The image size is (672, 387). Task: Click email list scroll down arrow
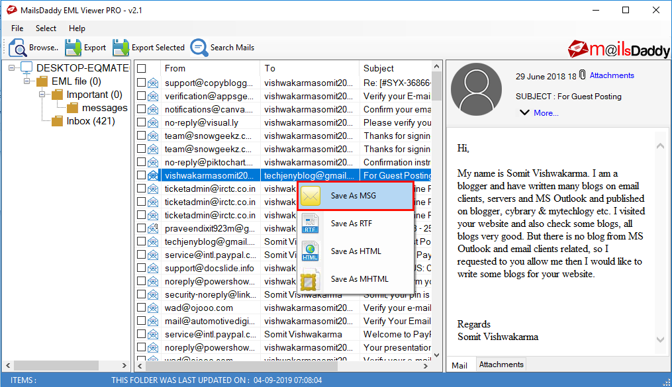pos(437,355)
